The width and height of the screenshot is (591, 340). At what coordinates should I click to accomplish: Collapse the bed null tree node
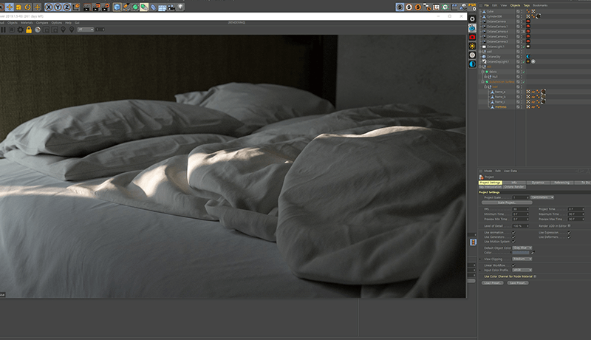485,86
